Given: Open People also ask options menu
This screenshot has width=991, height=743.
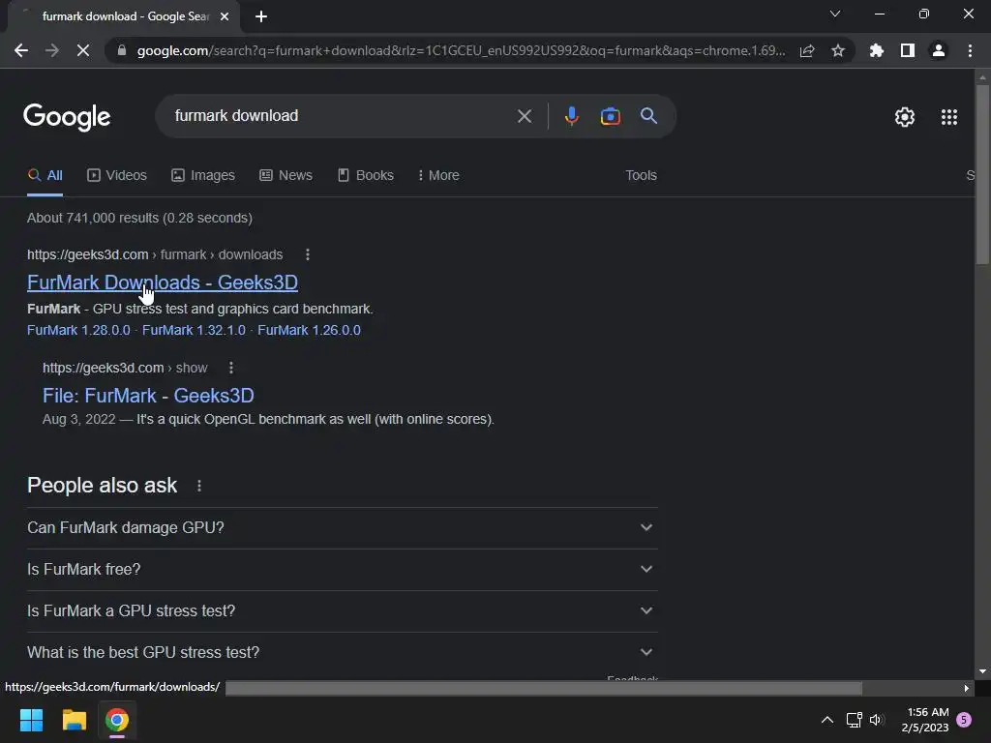Looking at the screenshot, I should pos(199,486).
